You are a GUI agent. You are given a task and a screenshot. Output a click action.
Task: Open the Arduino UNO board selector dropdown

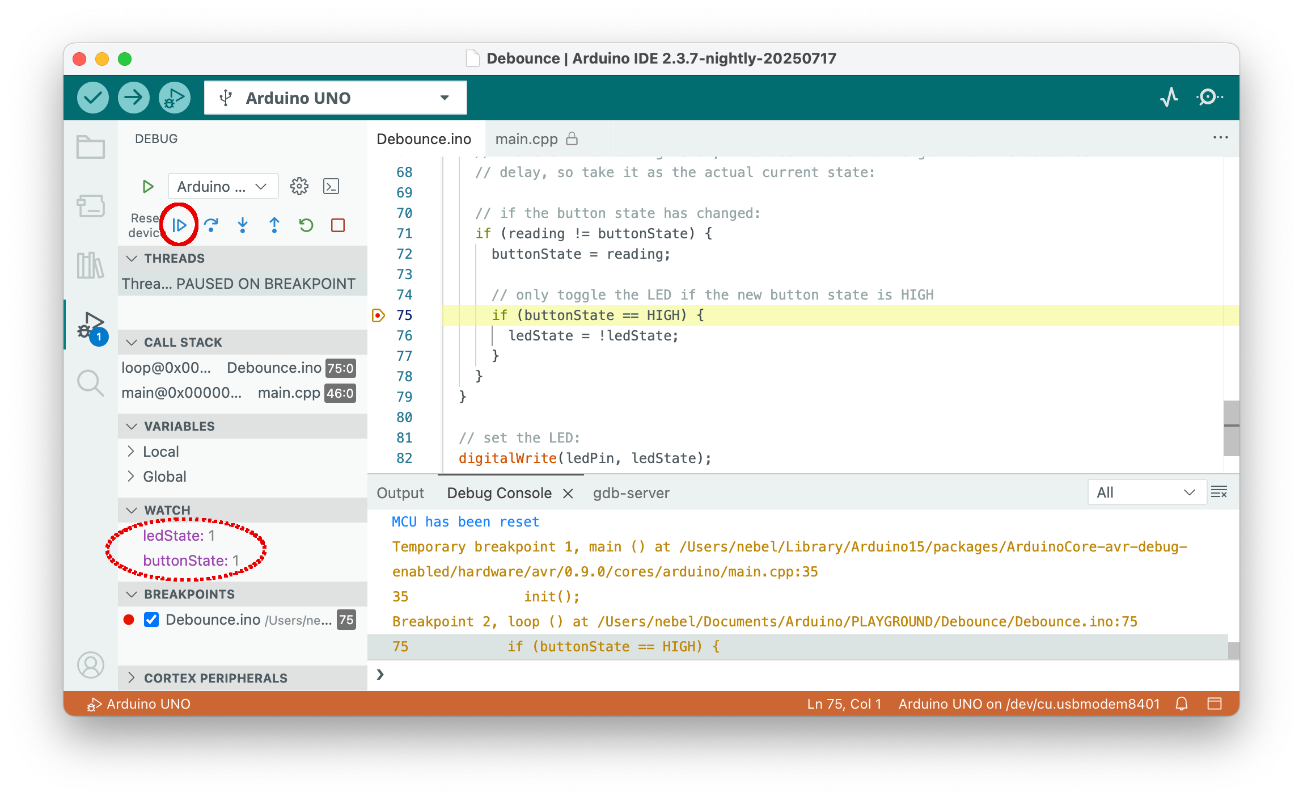pyautogui.click(x=335, y=98)
